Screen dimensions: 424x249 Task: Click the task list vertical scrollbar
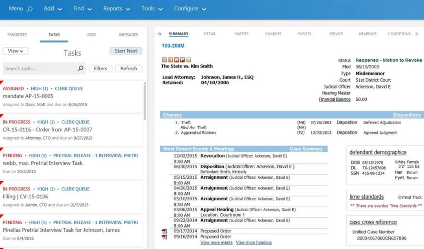click(145, 102)
